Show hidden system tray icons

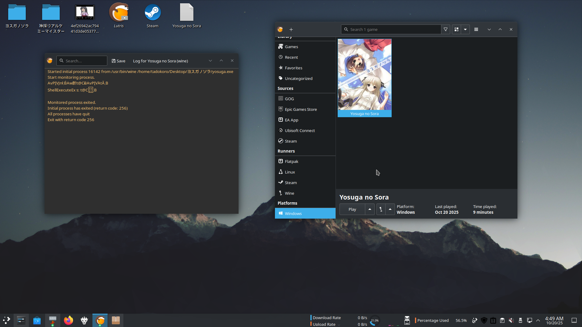[x=538, y=320]
